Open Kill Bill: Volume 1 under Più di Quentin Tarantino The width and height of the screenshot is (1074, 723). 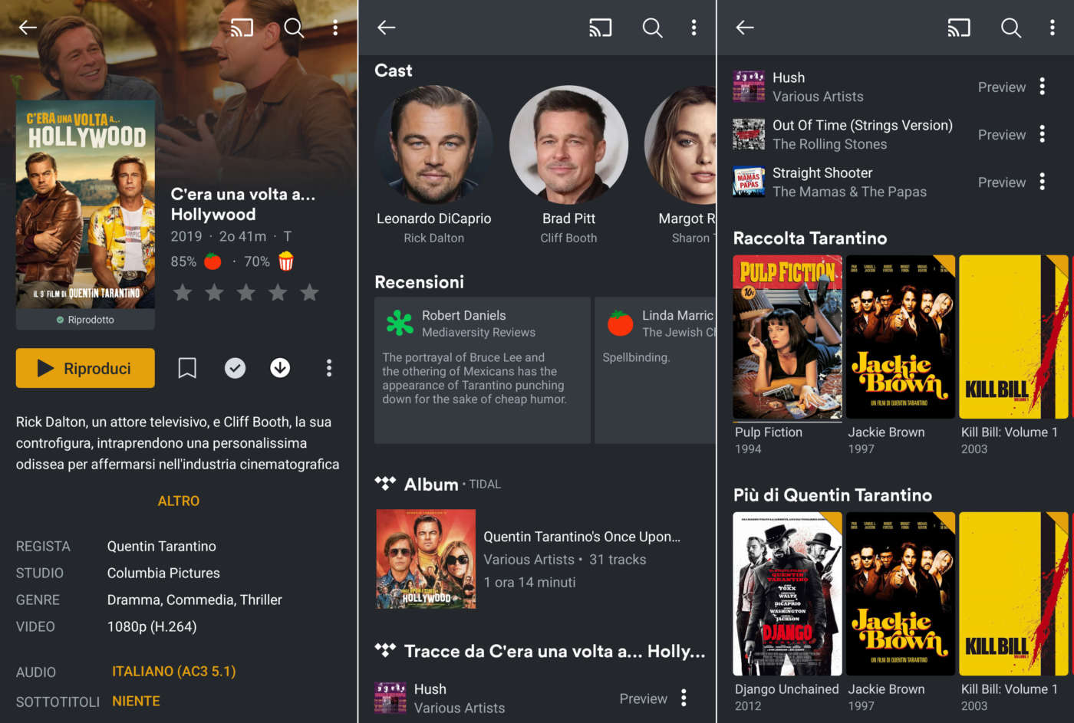pyautogui.click(x=1014, y=594)
